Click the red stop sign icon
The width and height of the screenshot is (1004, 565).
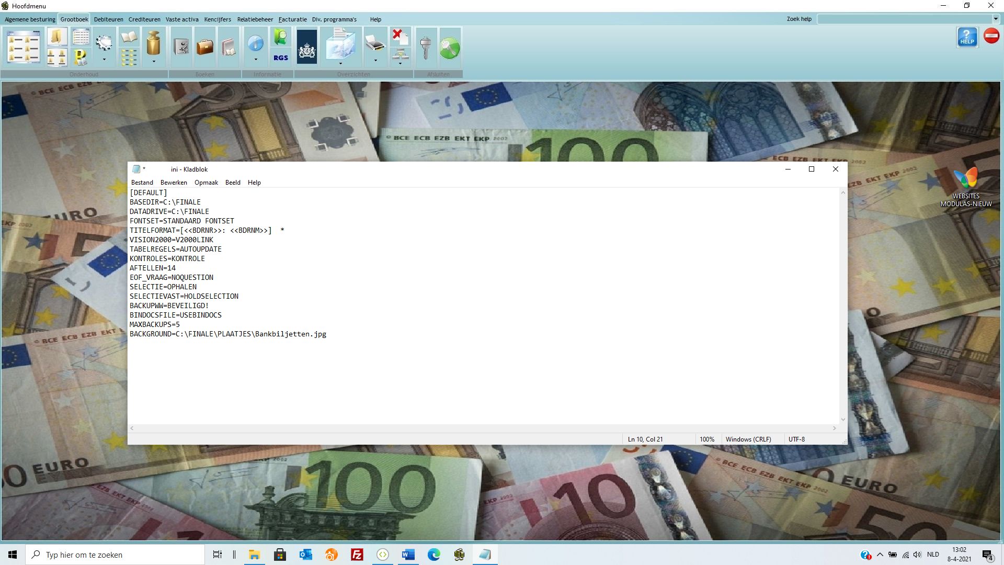tap(991, 36)
